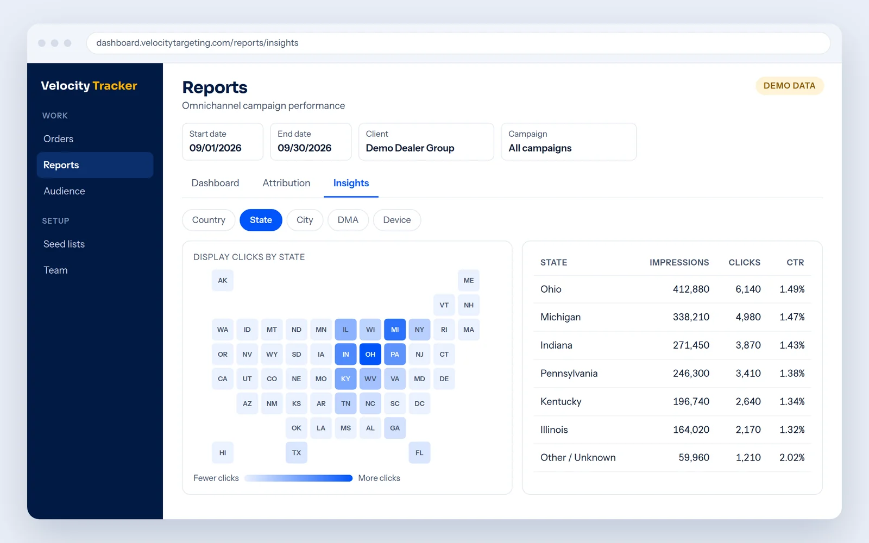Image resolution: width=869 pixels, height=543 pixels.
Task: Click the Kentucky table row
Action: [x=672, y=402]
